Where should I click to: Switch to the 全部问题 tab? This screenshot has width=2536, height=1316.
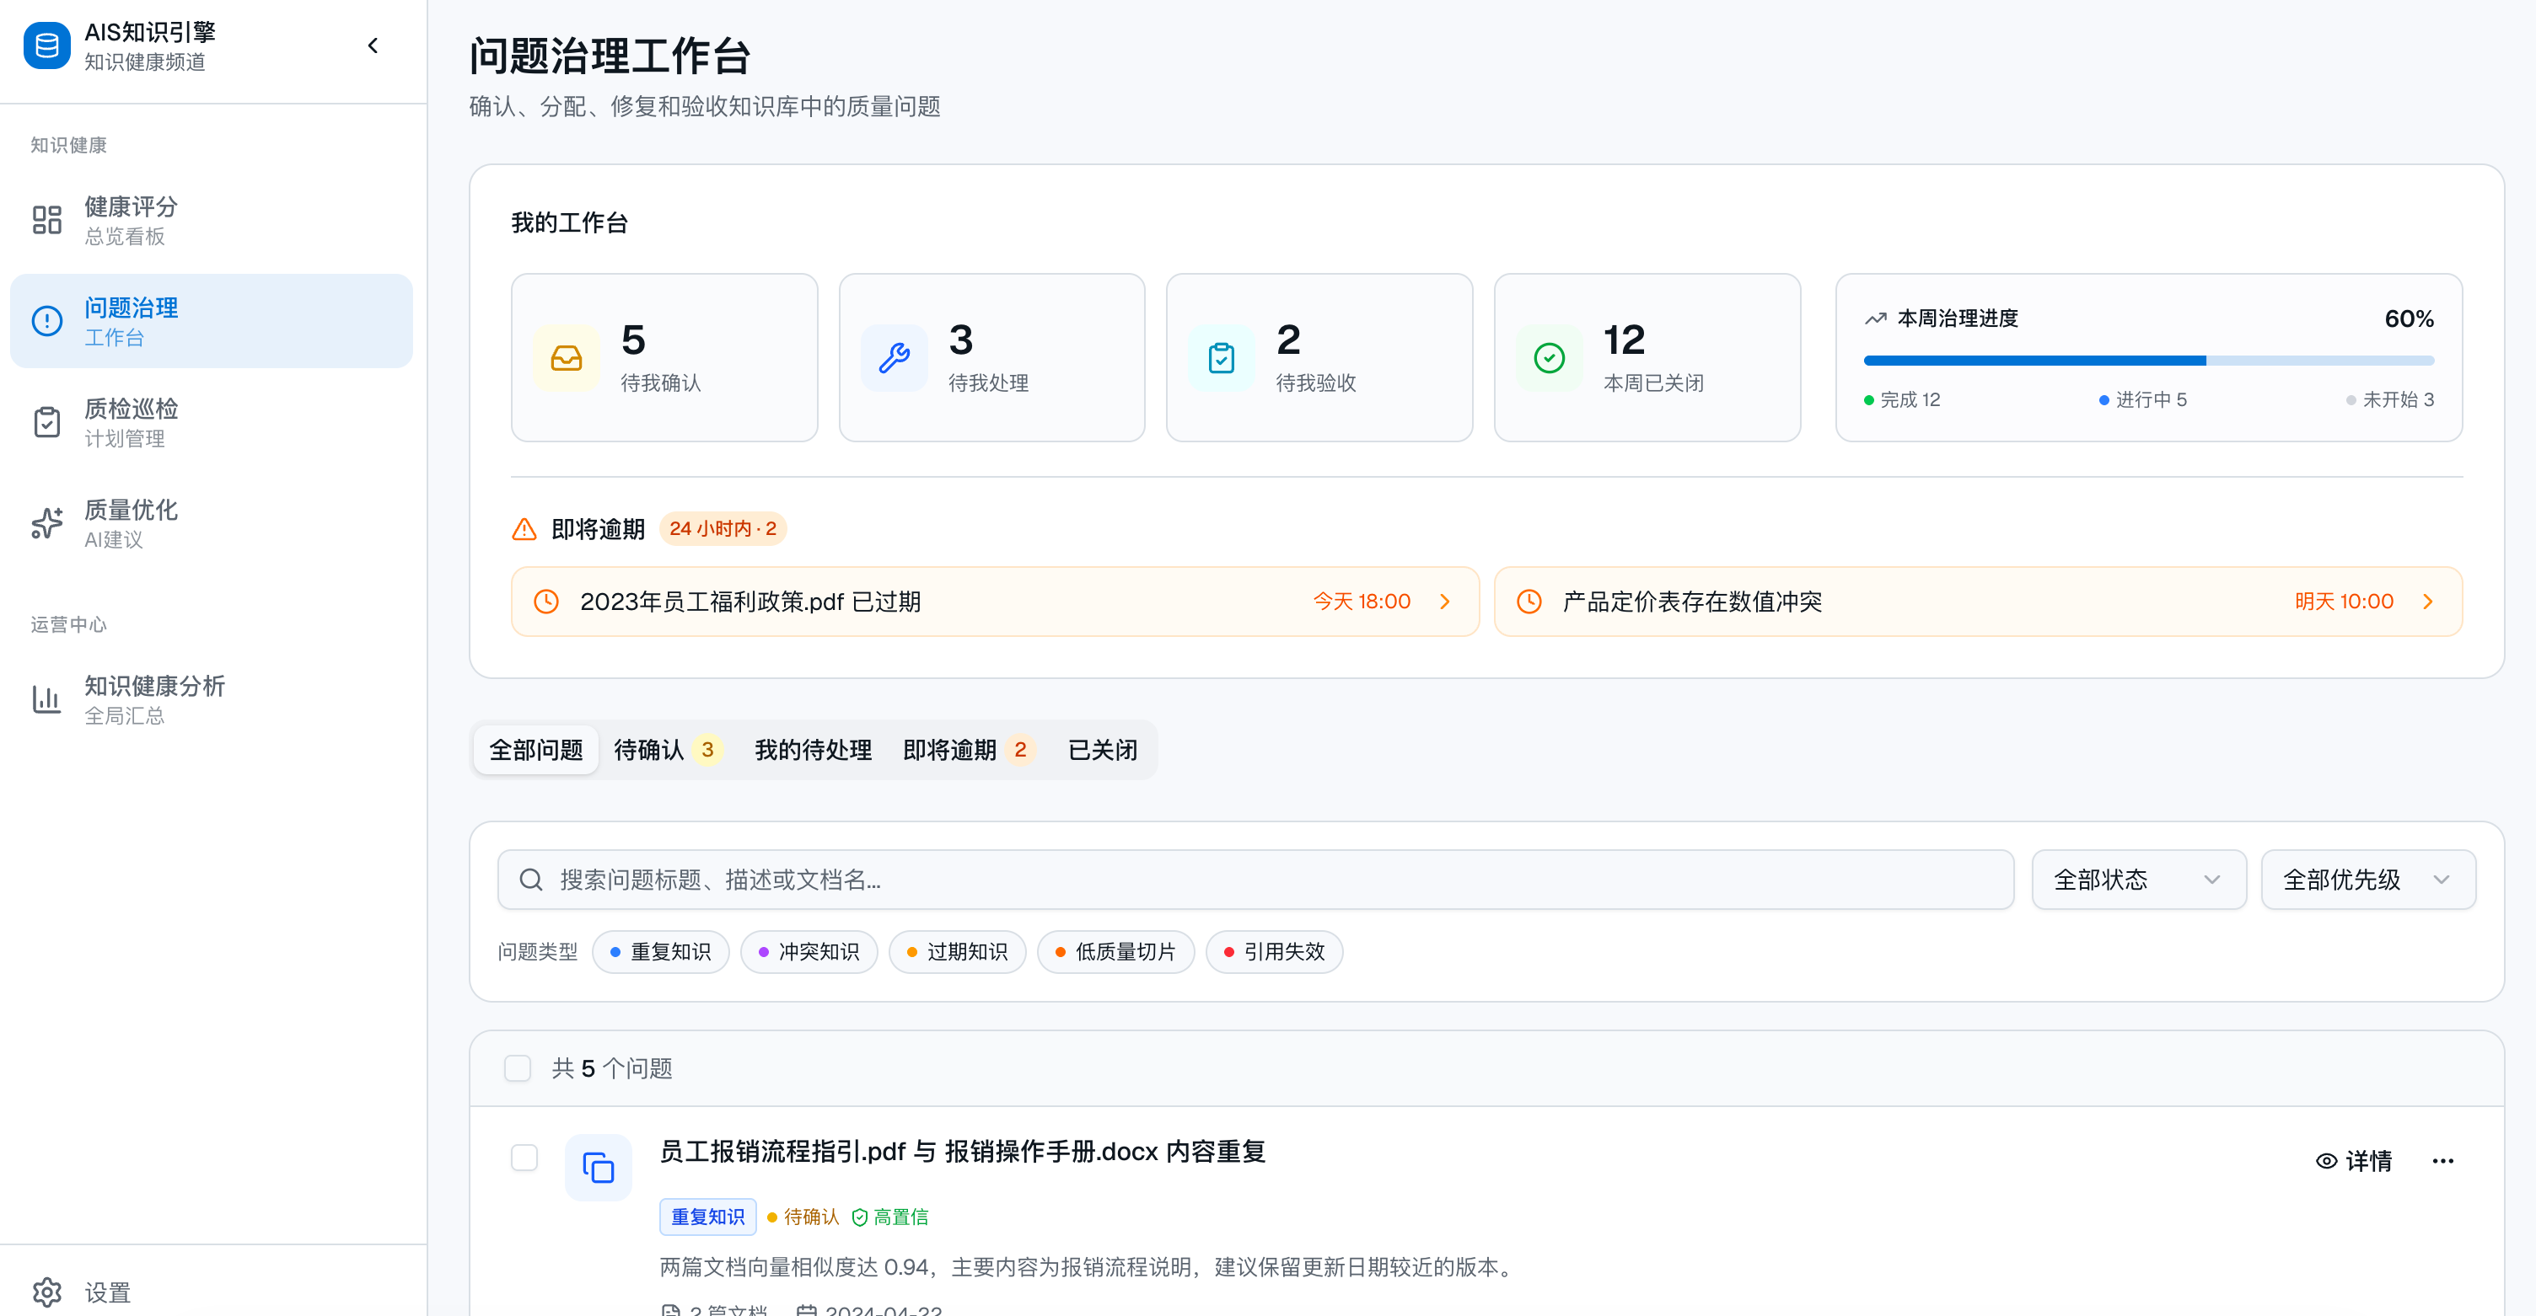click(x=535, y=751)
